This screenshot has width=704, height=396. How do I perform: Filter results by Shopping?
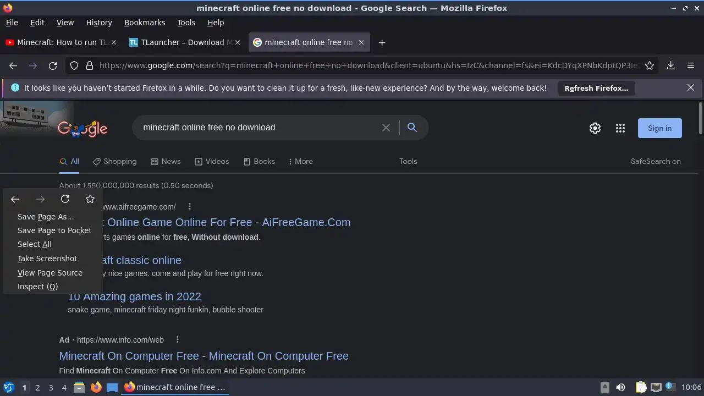pyautogui.click(x=114, y=161)
